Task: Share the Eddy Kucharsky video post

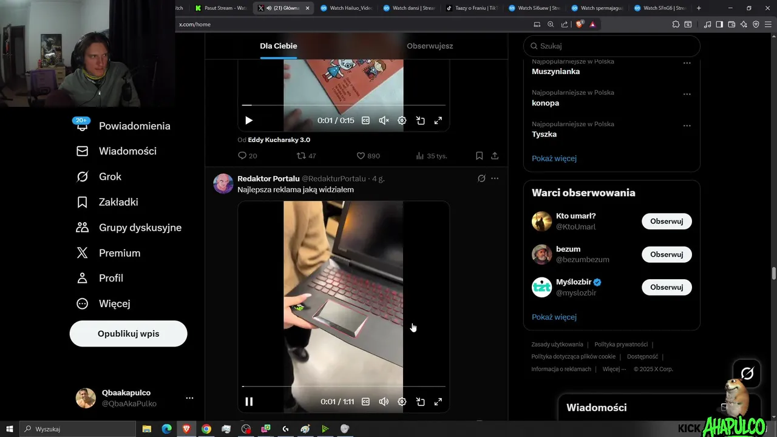Action: pos(495,156)
